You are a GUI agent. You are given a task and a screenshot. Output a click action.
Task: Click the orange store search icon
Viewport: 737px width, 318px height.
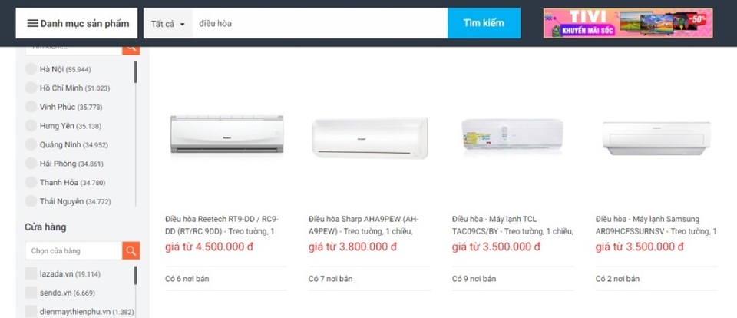(131, 250)
